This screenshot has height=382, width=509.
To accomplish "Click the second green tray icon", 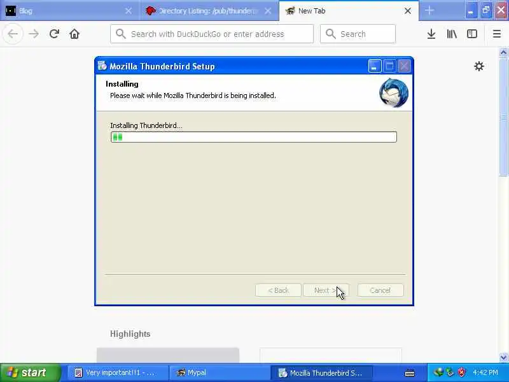I will pyautogui.click(x=450, y=372).
